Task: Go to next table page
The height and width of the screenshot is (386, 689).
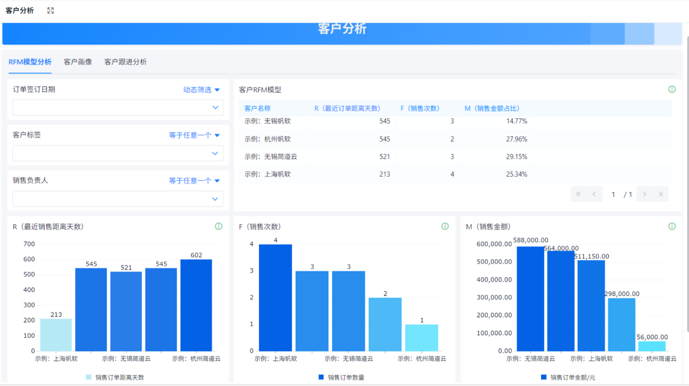Action: 645,194
